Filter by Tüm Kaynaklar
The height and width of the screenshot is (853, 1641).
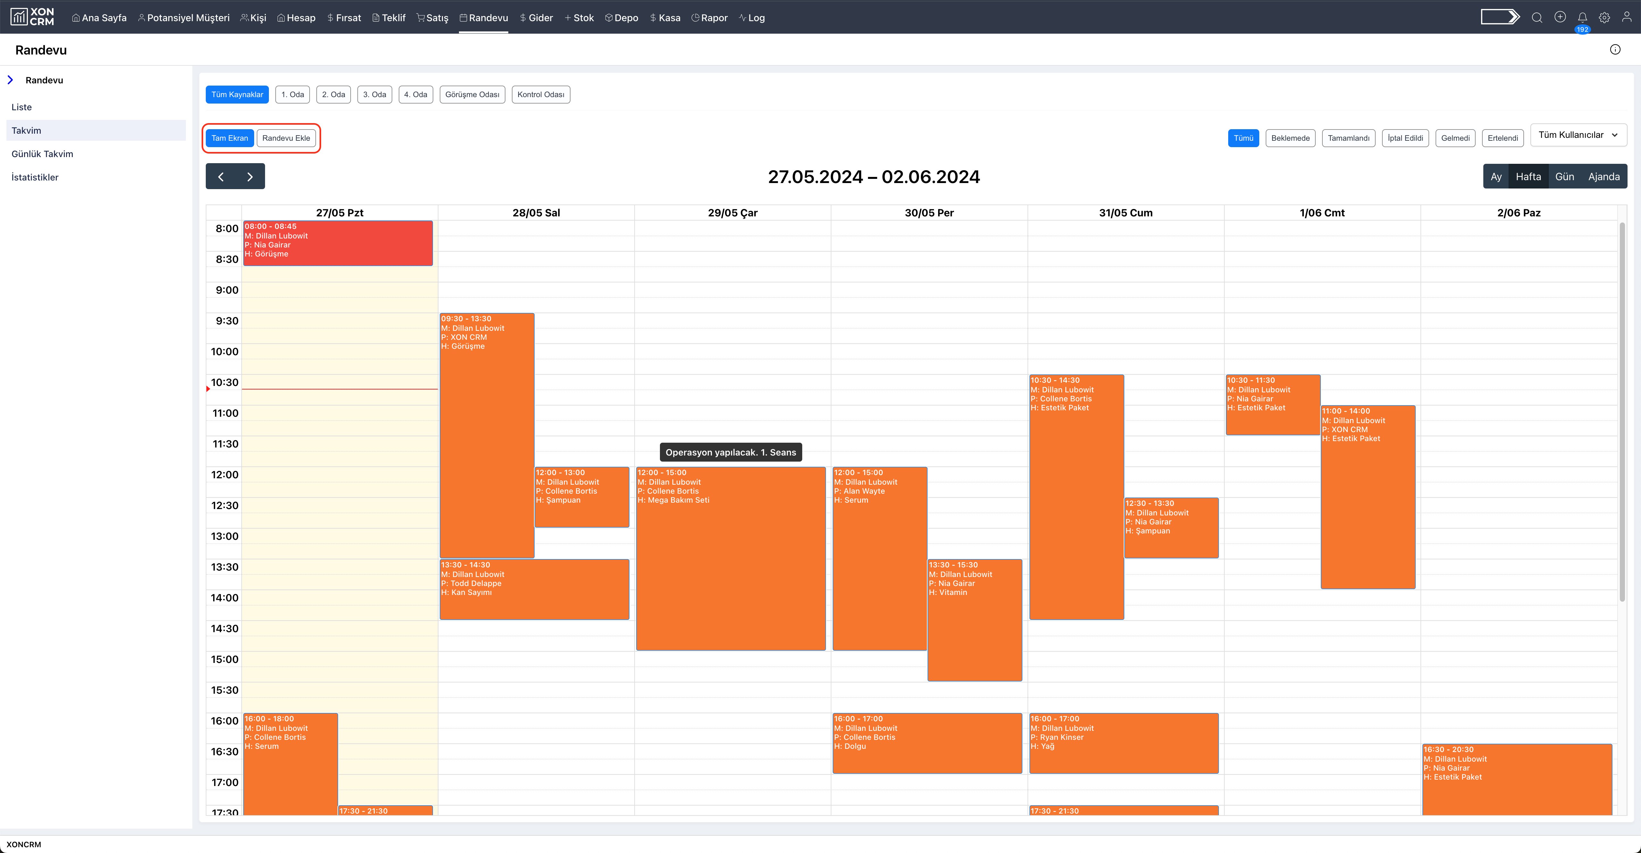coord(237,94)
